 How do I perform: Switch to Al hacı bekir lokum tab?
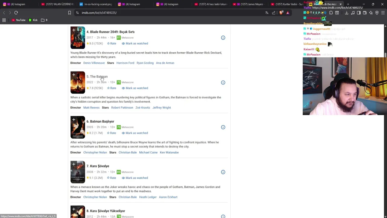click(211, 4)
